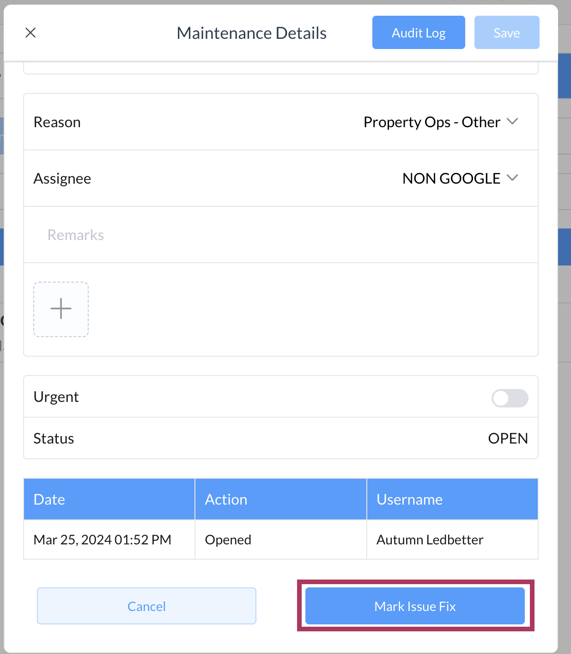Select the Action column header

pos(226,500)
